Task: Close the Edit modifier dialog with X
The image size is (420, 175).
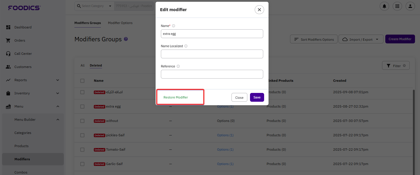Action: [x=259, y=10]
